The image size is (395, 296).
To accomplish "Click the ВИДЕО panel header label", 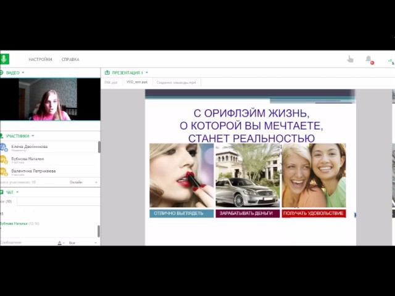I will coord(12,73).
